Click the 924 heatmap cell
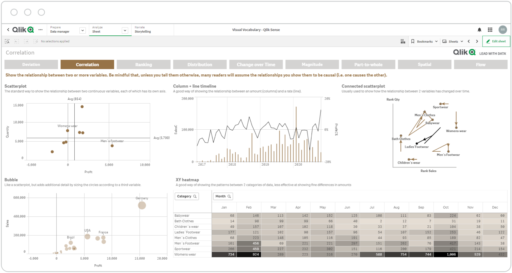This screenshot has width=512, height=273. click(249, 255)
